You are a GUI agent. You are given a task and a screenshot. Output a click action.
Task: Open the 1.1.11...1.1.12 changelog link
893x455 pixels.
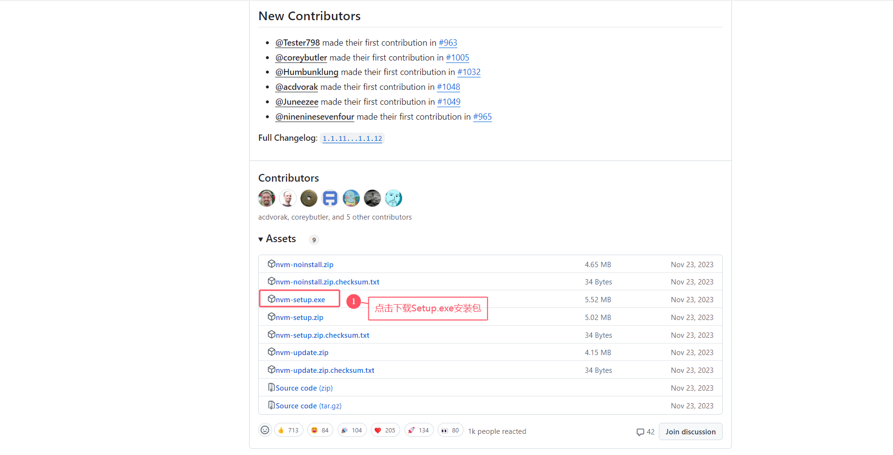coord(352,138)
